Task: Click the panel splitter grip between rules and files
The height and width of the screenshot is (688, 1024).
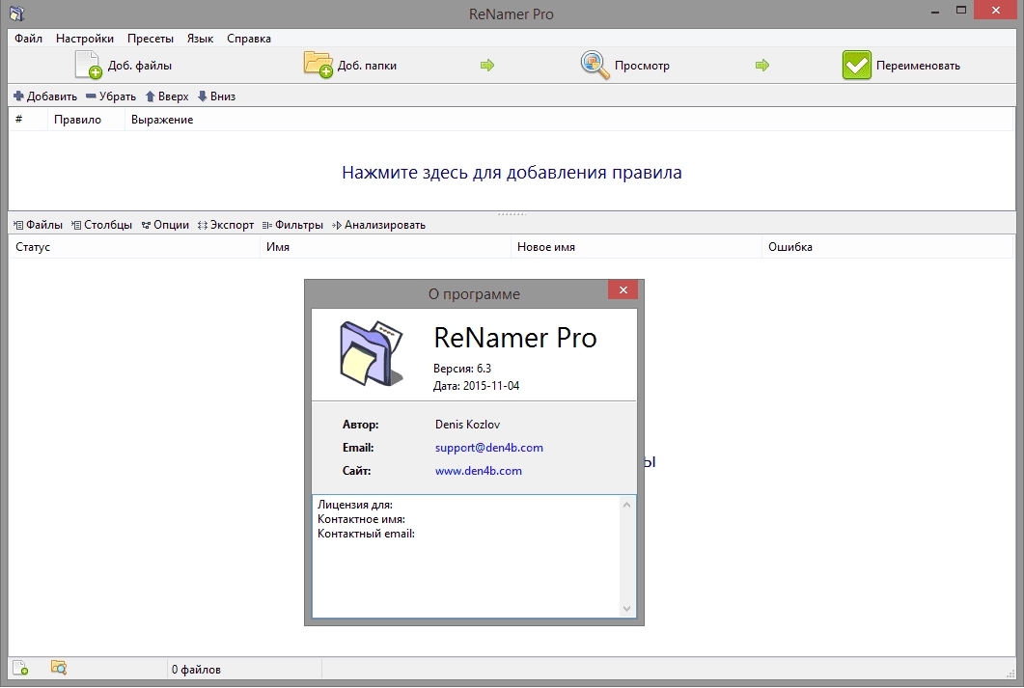Action: [512, 213]
